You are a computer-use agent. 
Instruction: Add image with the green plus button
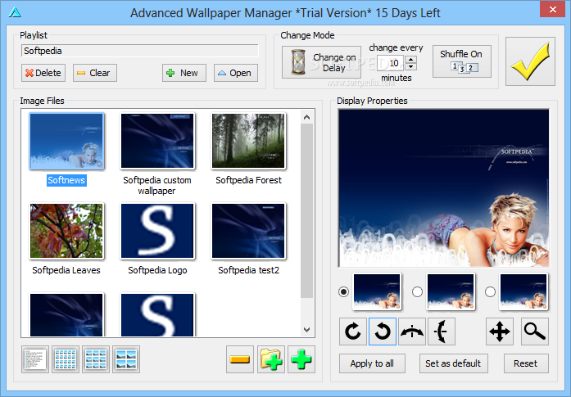coord(301,359)
